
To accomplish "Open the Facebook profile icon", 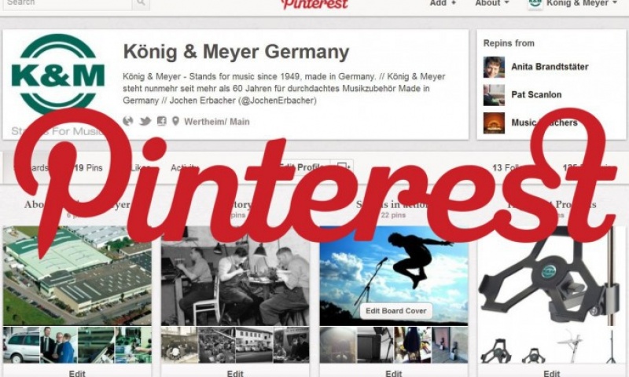I will [161, 121].
